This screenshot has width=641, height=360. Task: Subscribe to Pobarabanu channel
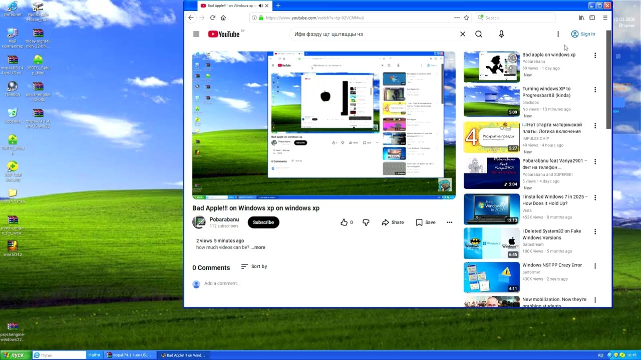[263, 222]
